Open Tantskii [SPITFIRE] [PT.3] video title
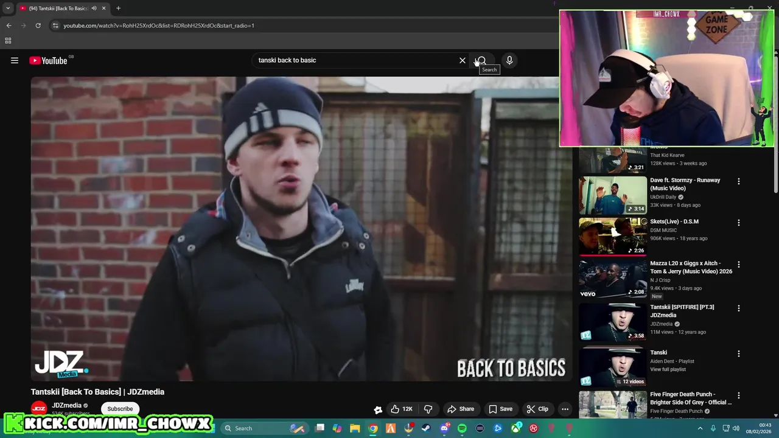Screen dimensions: 779x438 [682, 311]
